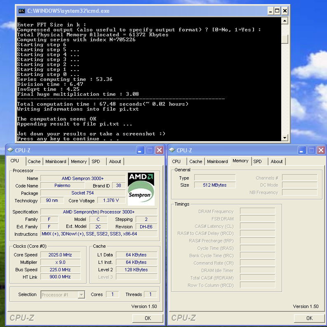Click the Level 2 value '128 KBytes'
Image resolution: width=327 pixels, height=327 pixels.
tap(136, 270)
